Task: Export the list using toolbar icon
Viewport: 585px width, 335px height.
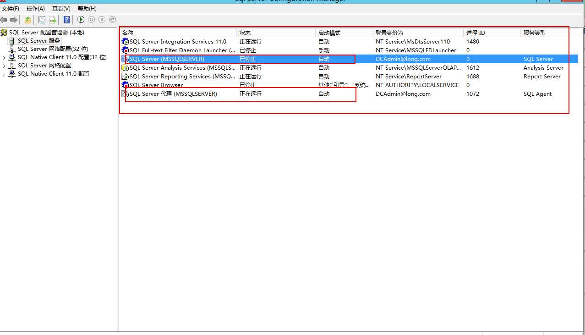Action: [x=53, y=20]
